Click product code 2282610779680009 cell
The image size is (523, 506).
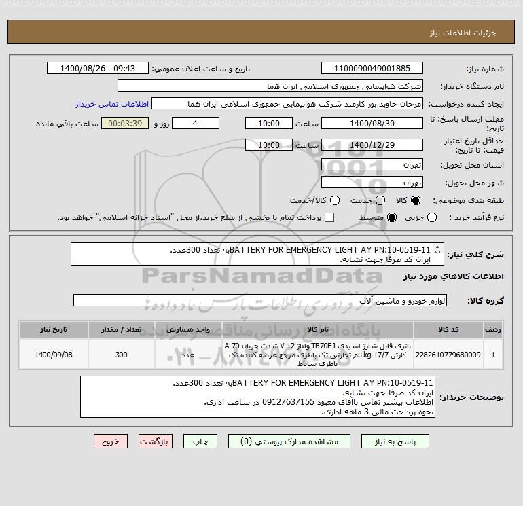coord(448,355)
